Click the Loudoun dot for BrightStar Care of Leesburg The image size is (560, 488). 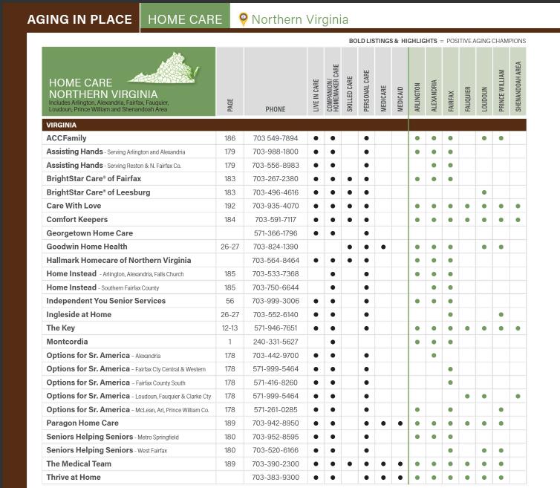pyautogui.click(x=484, y=192)
